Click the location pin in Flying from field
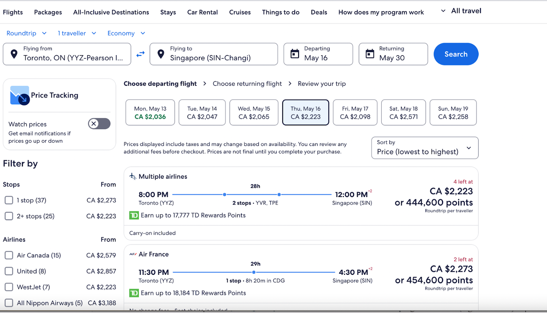The height and width of the screenshot is (313, 547). pyautogui.click(x=14, y=54)
